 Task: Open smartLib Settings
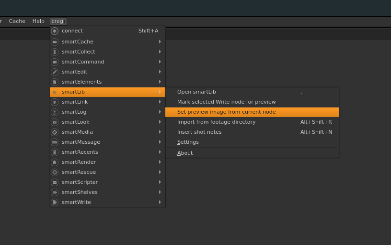click(x=188, y=142)
